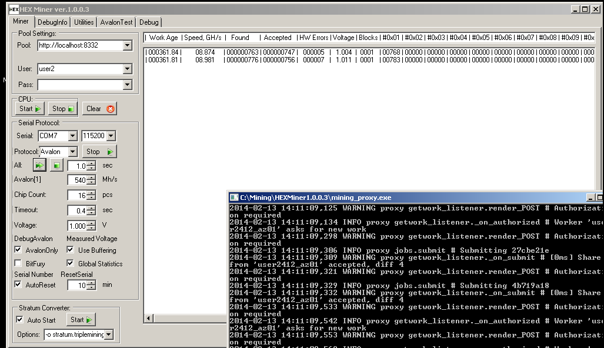Click the Measured Voltage label
The image size is (604, 348).
[x=92, y=239]
